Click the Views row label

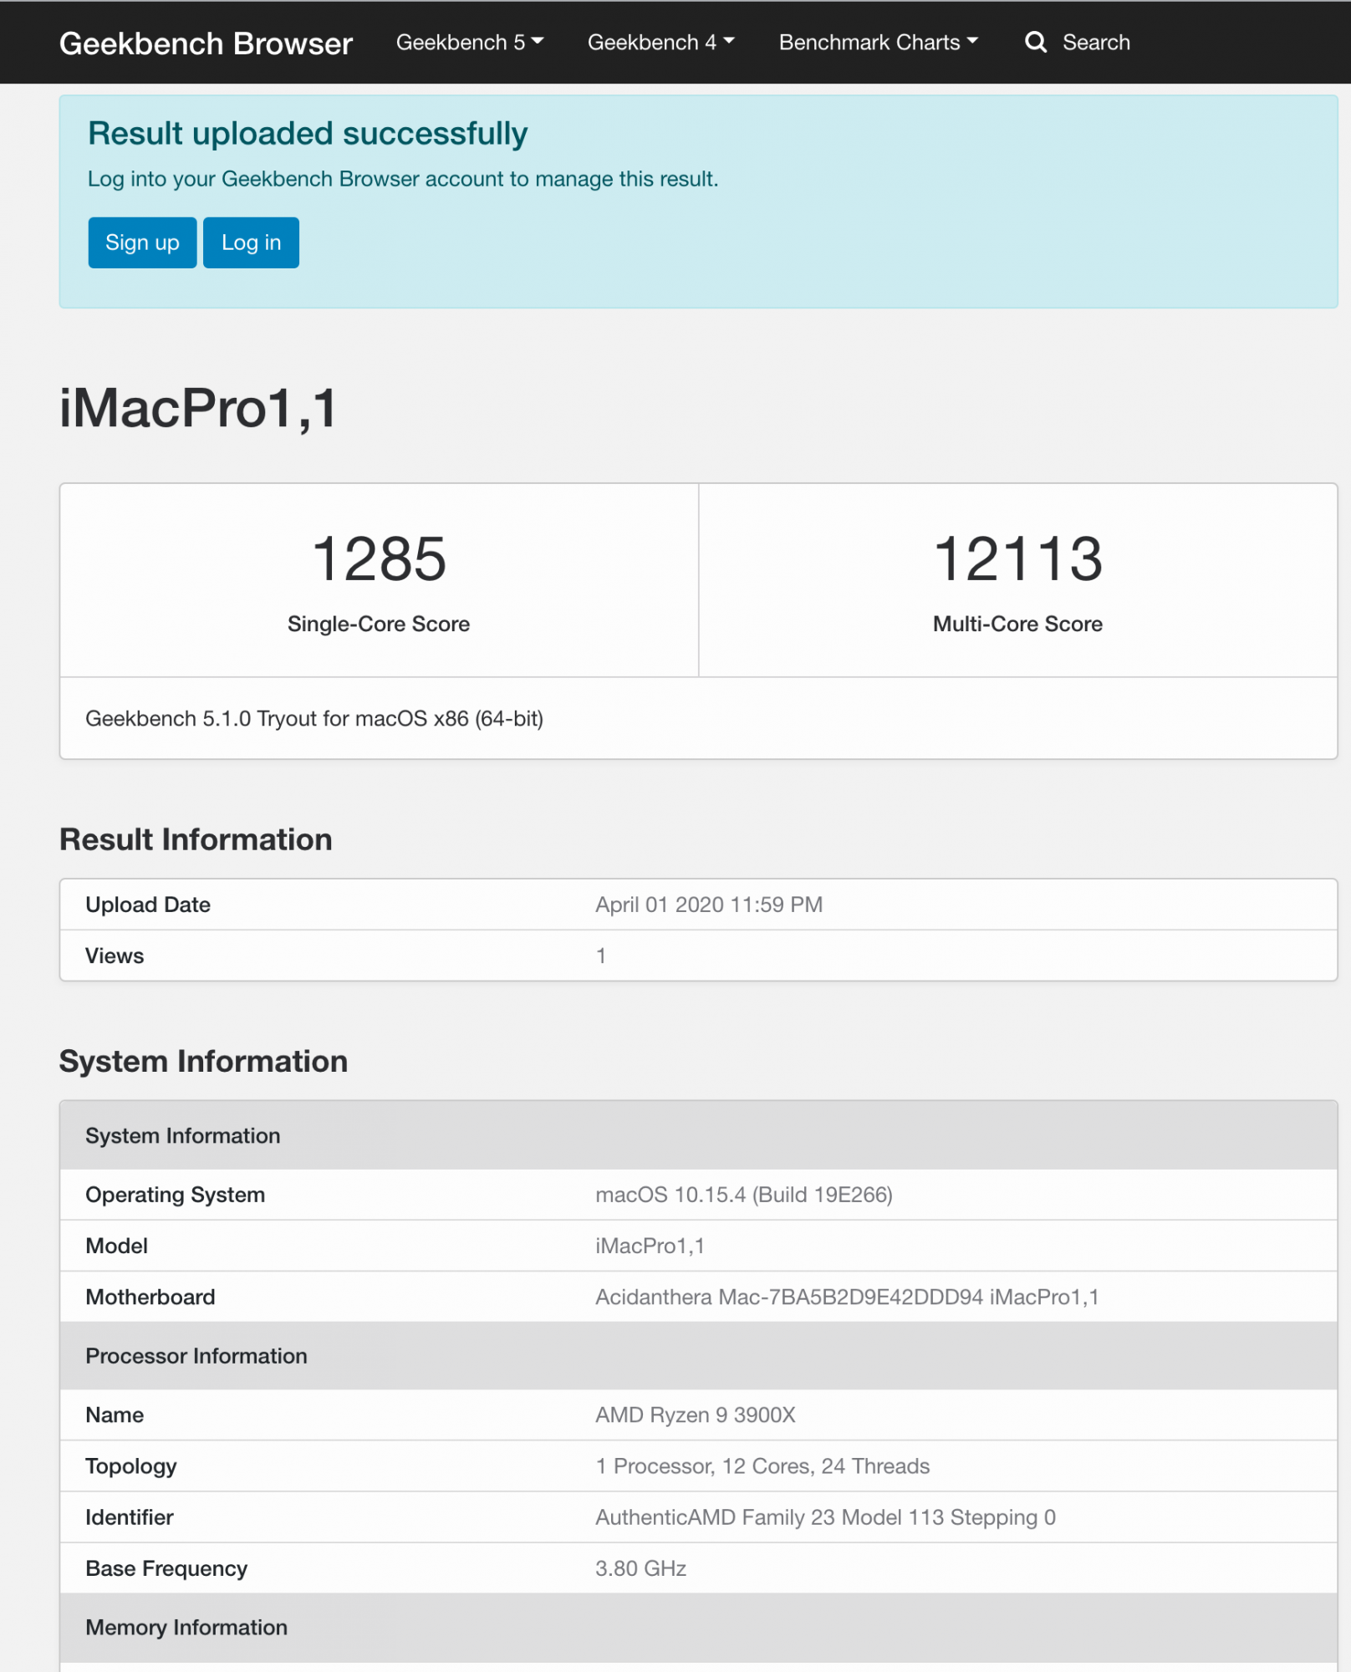pyautogui.click(x=115, y=956)
